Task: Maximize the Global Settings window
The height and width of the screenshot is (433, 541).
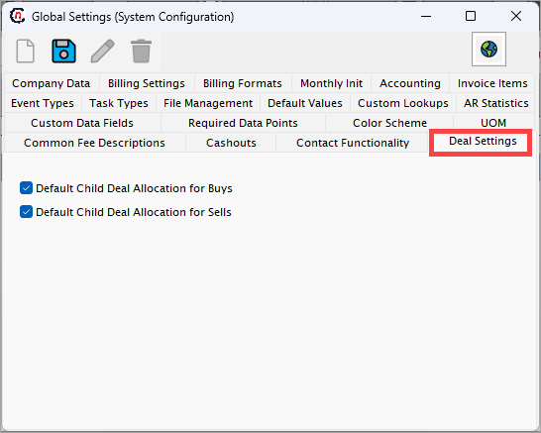Action: click(x=471, y=16)
